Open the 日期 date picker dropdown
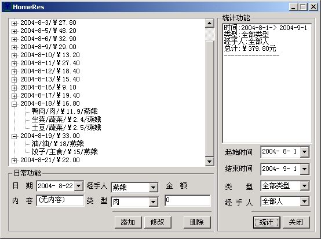 coord(79,186)
